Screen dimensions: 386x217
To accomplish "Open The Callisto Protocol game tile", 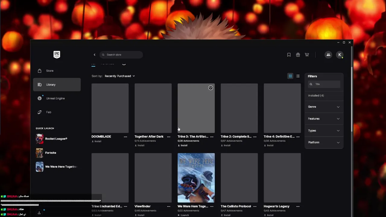I will click(x=239, y=178).
